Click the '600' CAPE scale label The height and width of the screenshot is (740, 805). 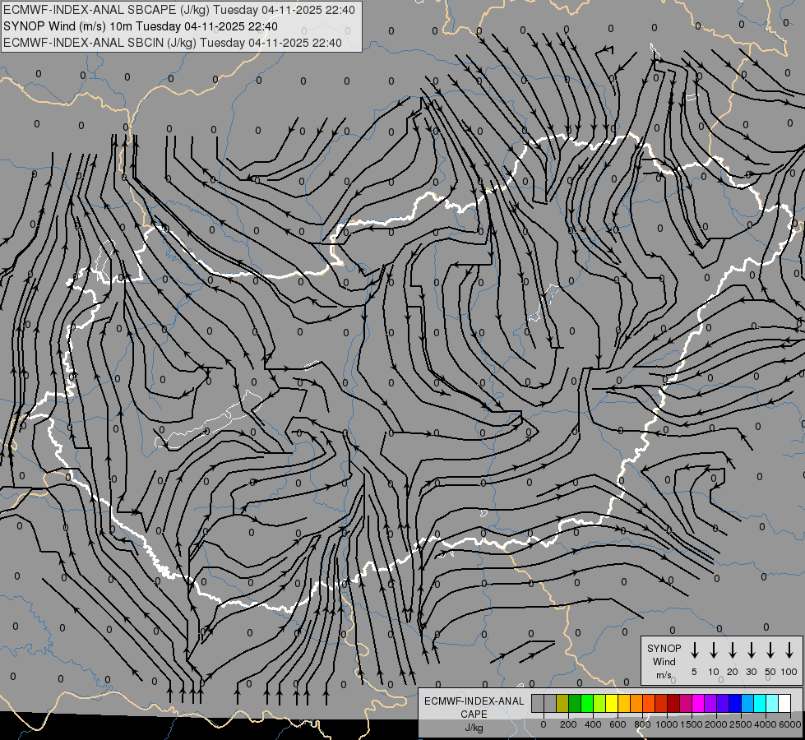pos(618,724)
